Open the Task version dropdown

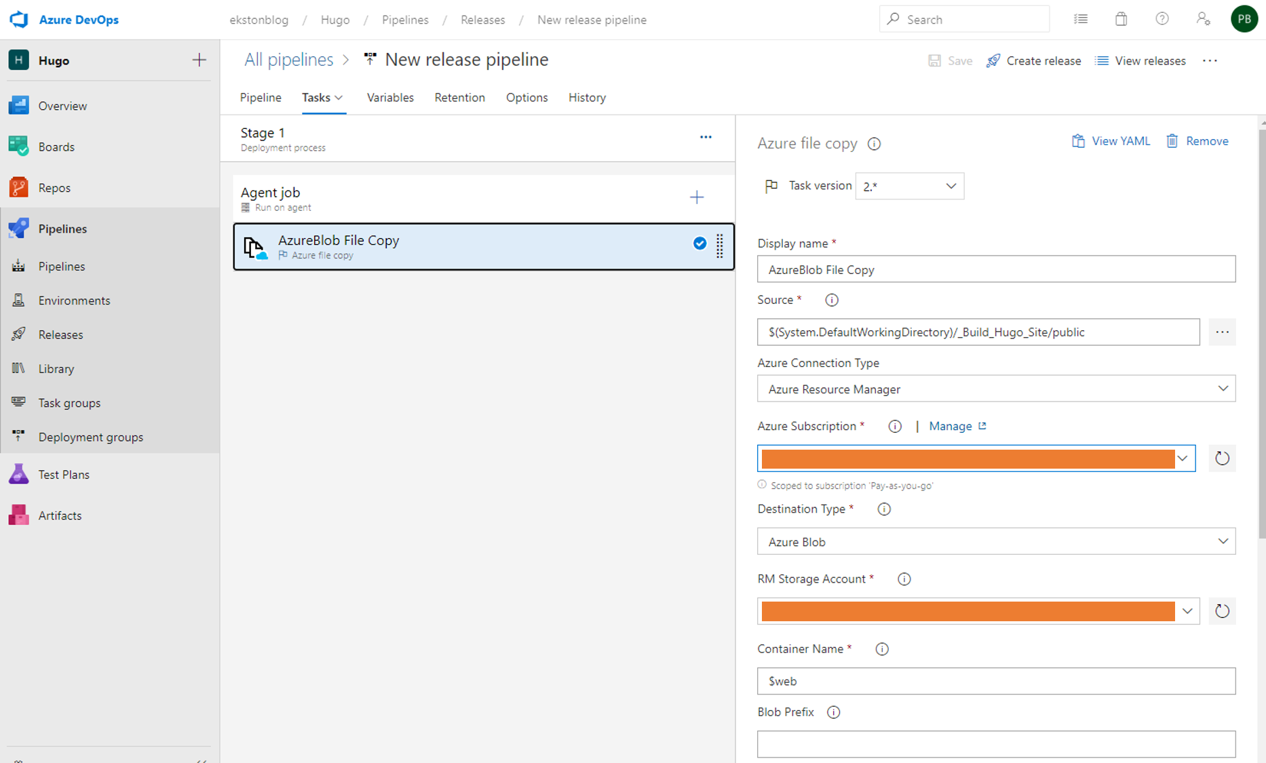(x=909, y=187)
